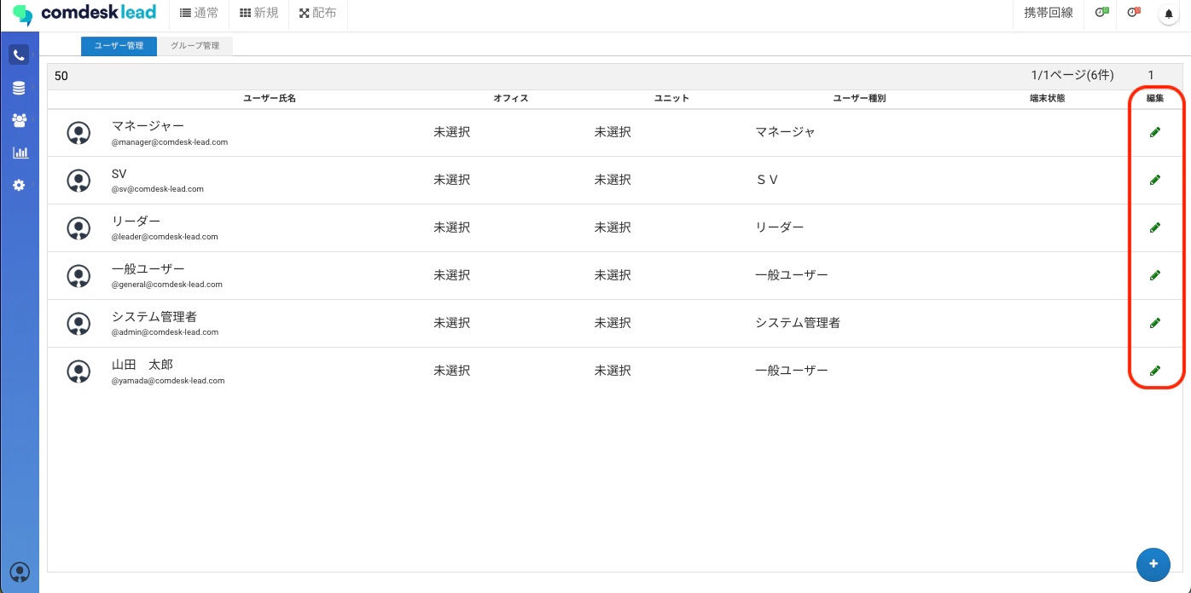
Task: Click the @admin@comdesk-lead.com email
Action: (166, 332)
